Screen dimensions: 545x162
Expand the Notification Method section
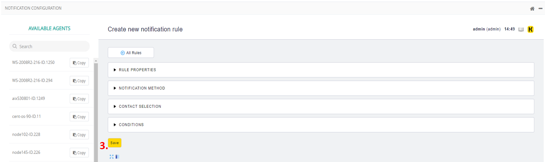[x=142, y=88]
